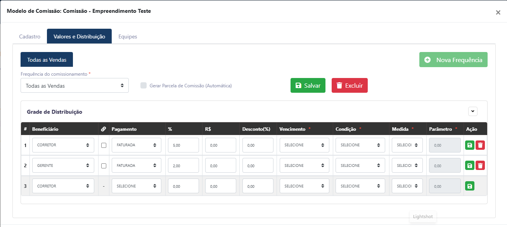Click the Grade de Distribuição title
Viewport: 507px width, 227px height.
(x=54, y=112)
